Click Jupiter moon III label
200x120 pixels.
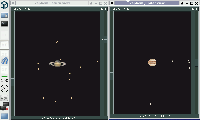click(x=189, y=68)
